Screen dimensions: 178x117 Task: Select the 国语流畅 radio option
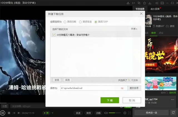pyautogui.click(x=65, y=22)
